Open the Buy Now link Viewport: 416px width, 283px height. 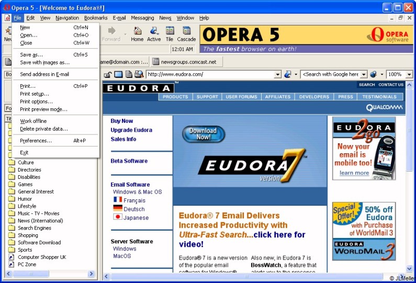click(122, 121)
